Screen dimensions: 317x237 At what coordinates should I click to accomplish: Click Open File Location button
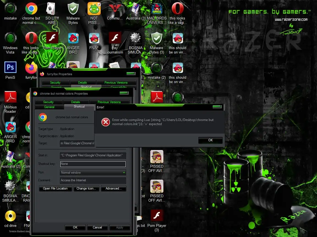click(x=55, y=188)
